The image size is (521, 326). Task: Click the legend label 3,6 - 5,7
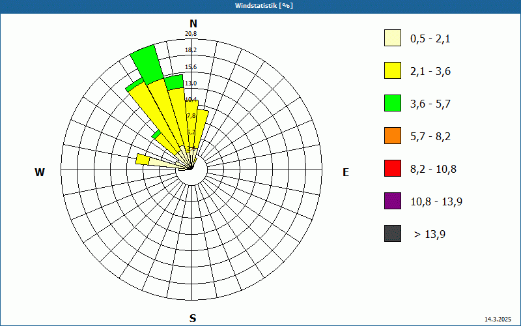coord(430,104)
